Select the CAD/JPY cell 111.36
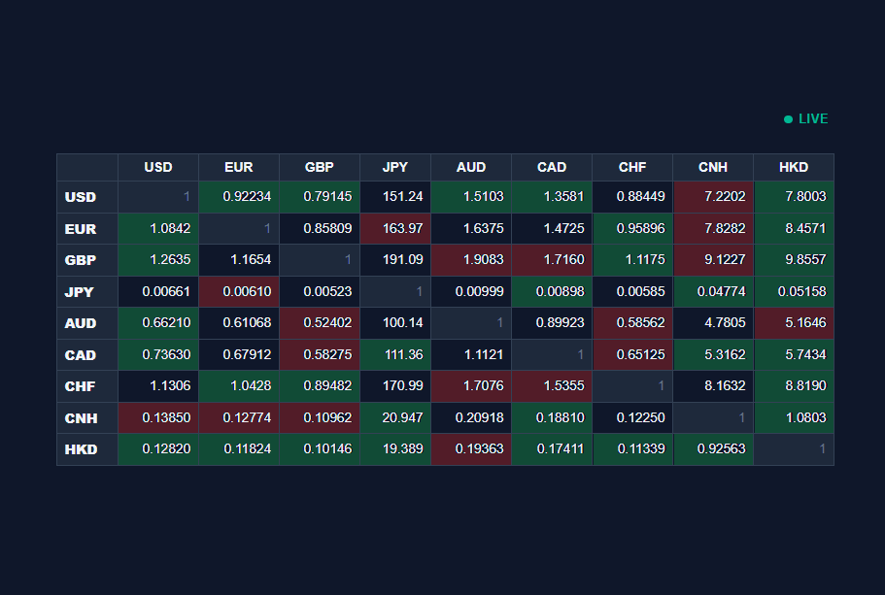885x595 pixels. [395, 354]
